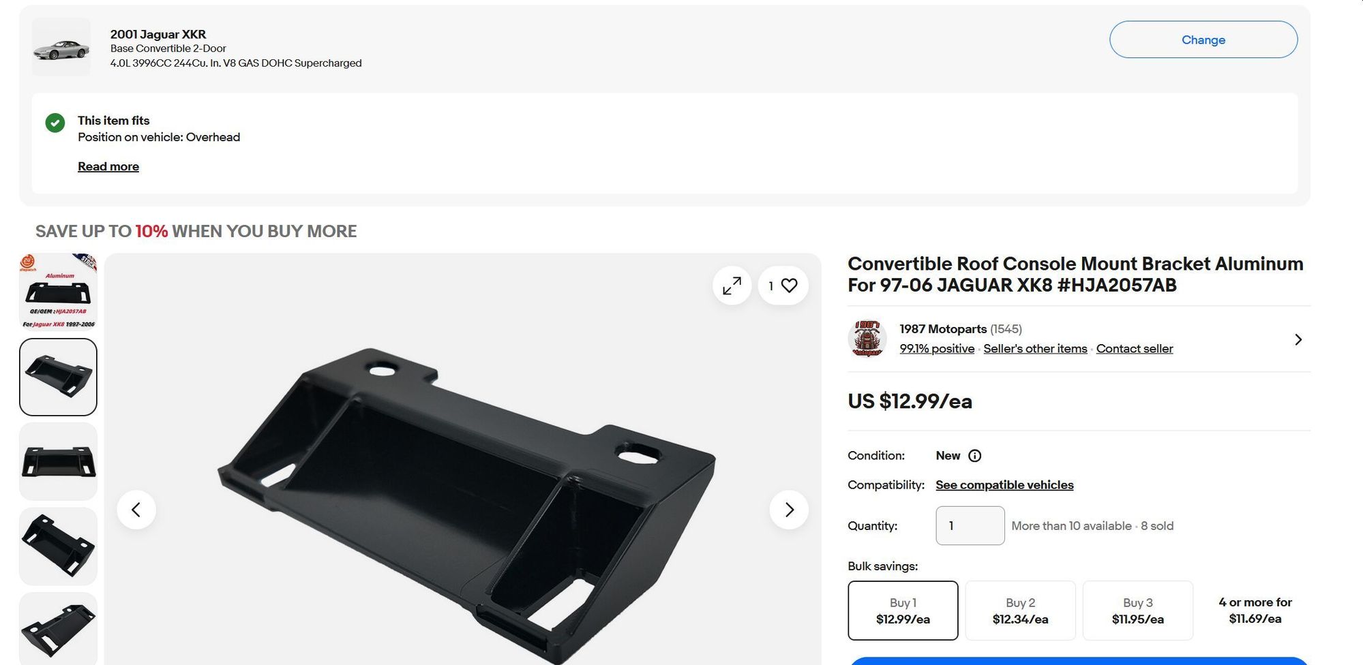This screenshot has height=665, width=1363.
Task: Click the green fitment checkmark icon
Action: (x=55, y=123)
